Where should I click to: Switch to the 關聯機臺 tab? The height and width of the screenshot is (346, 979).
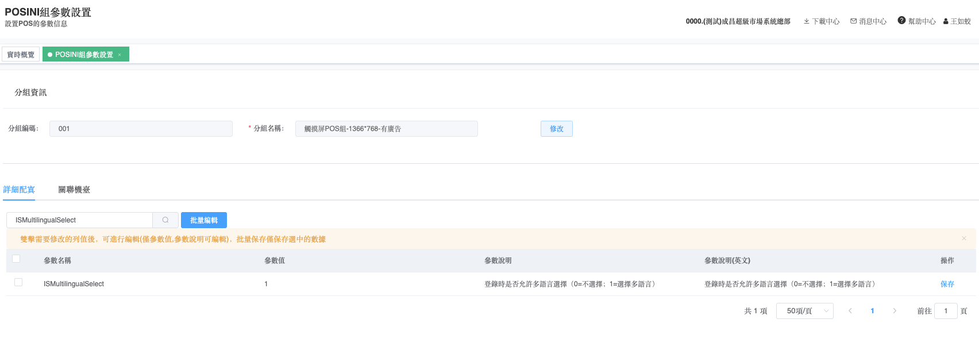[74, 190]
